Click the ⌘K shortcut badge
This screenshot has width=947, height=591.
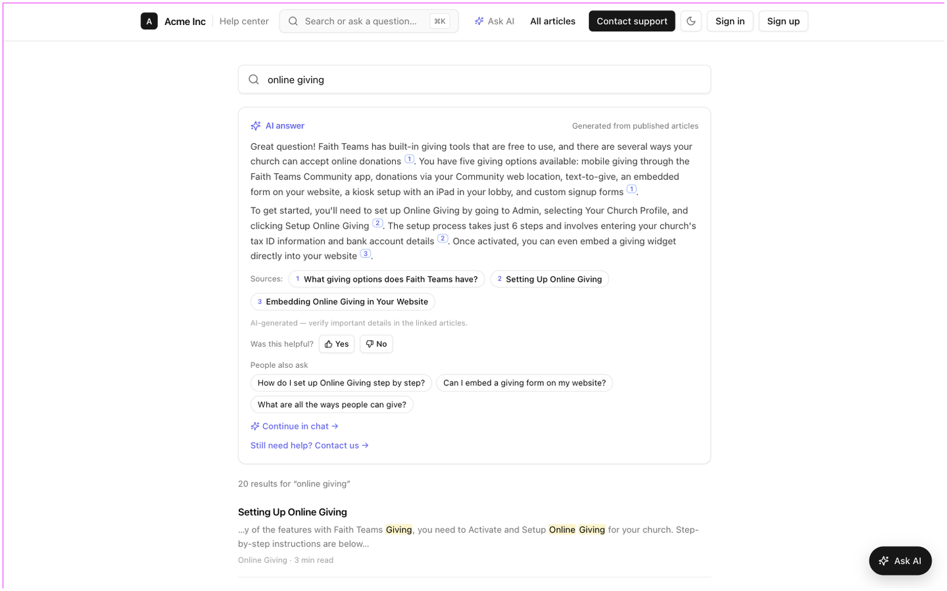440,21
